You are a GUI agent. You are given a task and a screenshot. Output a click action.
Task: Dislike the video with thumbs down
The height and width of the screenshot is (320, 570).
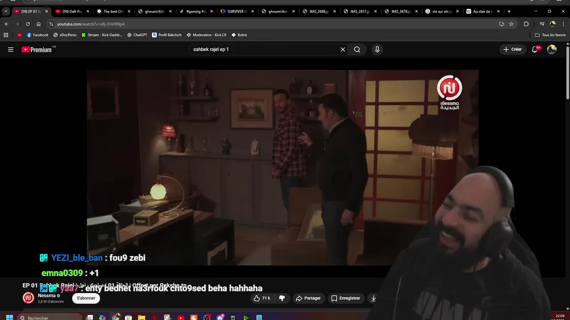[x=282, y=298]
